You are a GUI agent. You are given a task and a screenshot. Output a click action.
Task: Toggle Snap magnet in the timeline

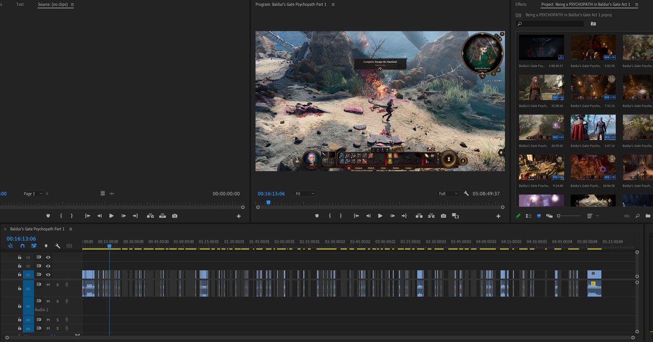[x=22, y=246]
